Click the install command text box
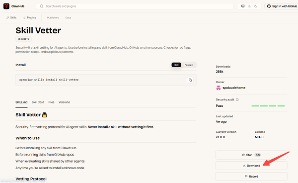Image resolution: width=298 pixels, height=183 pixels. tap(106, 80)
